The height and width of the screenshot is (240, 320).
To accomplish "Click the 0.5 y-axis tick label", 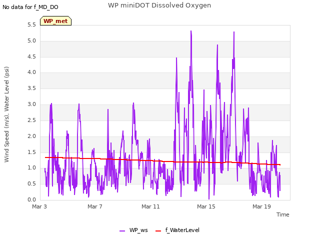I will point(31,183).
